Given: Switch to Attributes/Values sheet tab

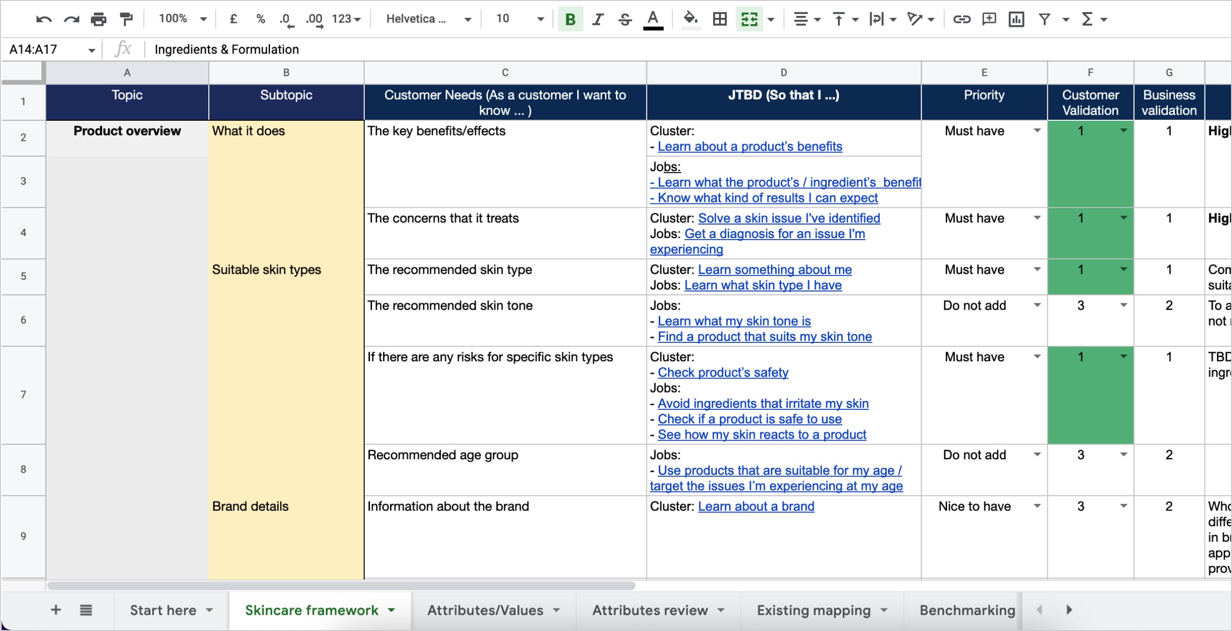Looking at the screenshot, I should (x=485, y=610).
